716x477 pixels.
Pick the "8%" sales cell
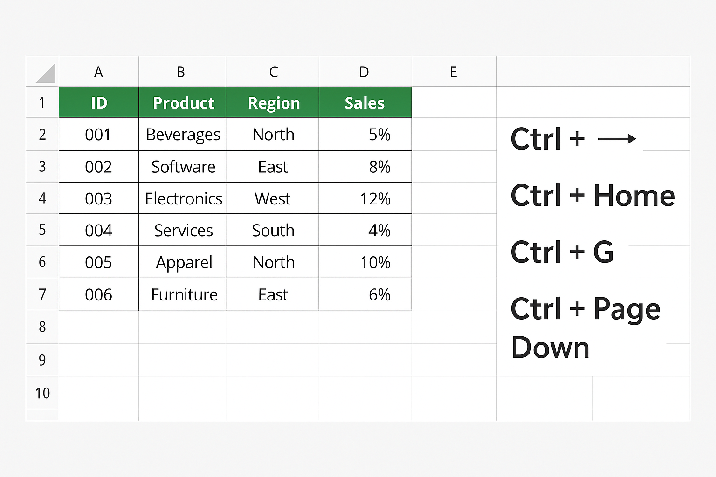[365, 167]
